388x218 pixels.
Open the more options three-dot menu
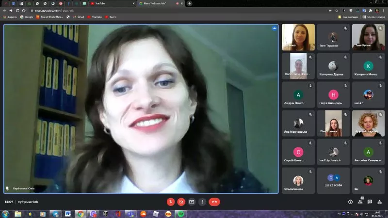pyautogui.click(x=202, y=202)
